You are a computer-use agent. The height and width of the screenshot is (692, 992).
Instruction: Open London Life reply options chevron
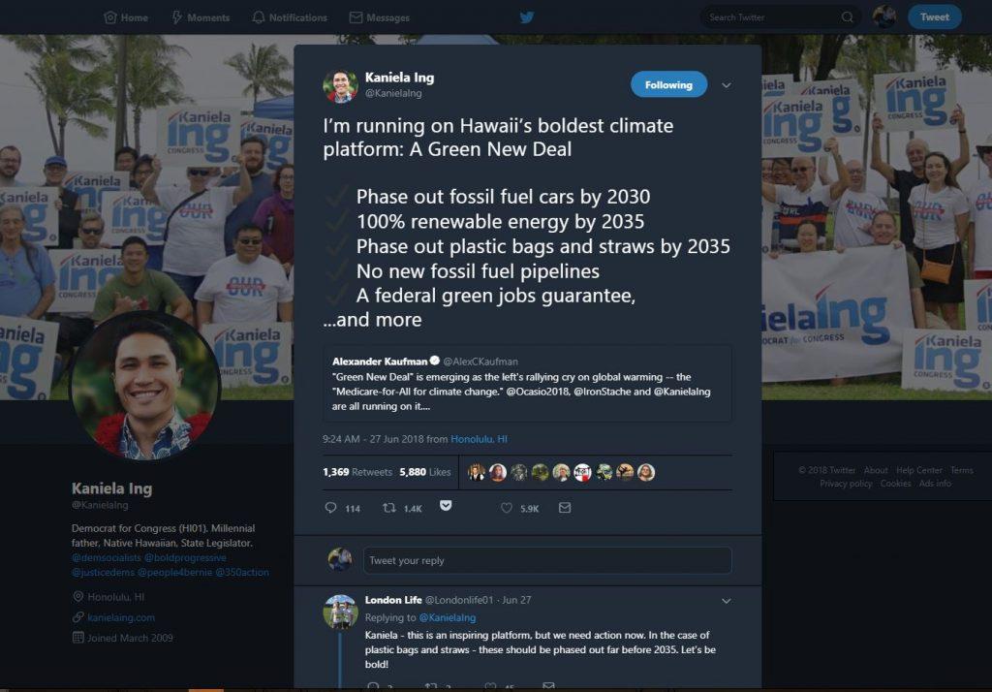[727, 601]
